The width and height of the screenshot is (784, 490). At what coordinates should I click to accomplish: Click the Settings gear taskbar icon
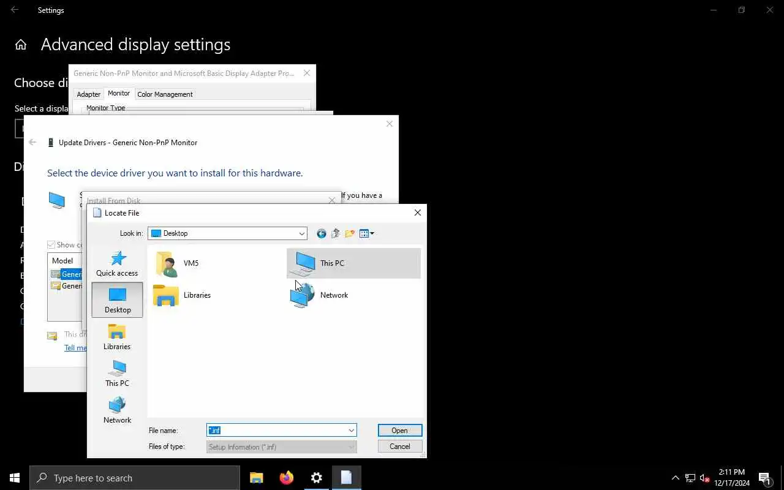point(317,478)
